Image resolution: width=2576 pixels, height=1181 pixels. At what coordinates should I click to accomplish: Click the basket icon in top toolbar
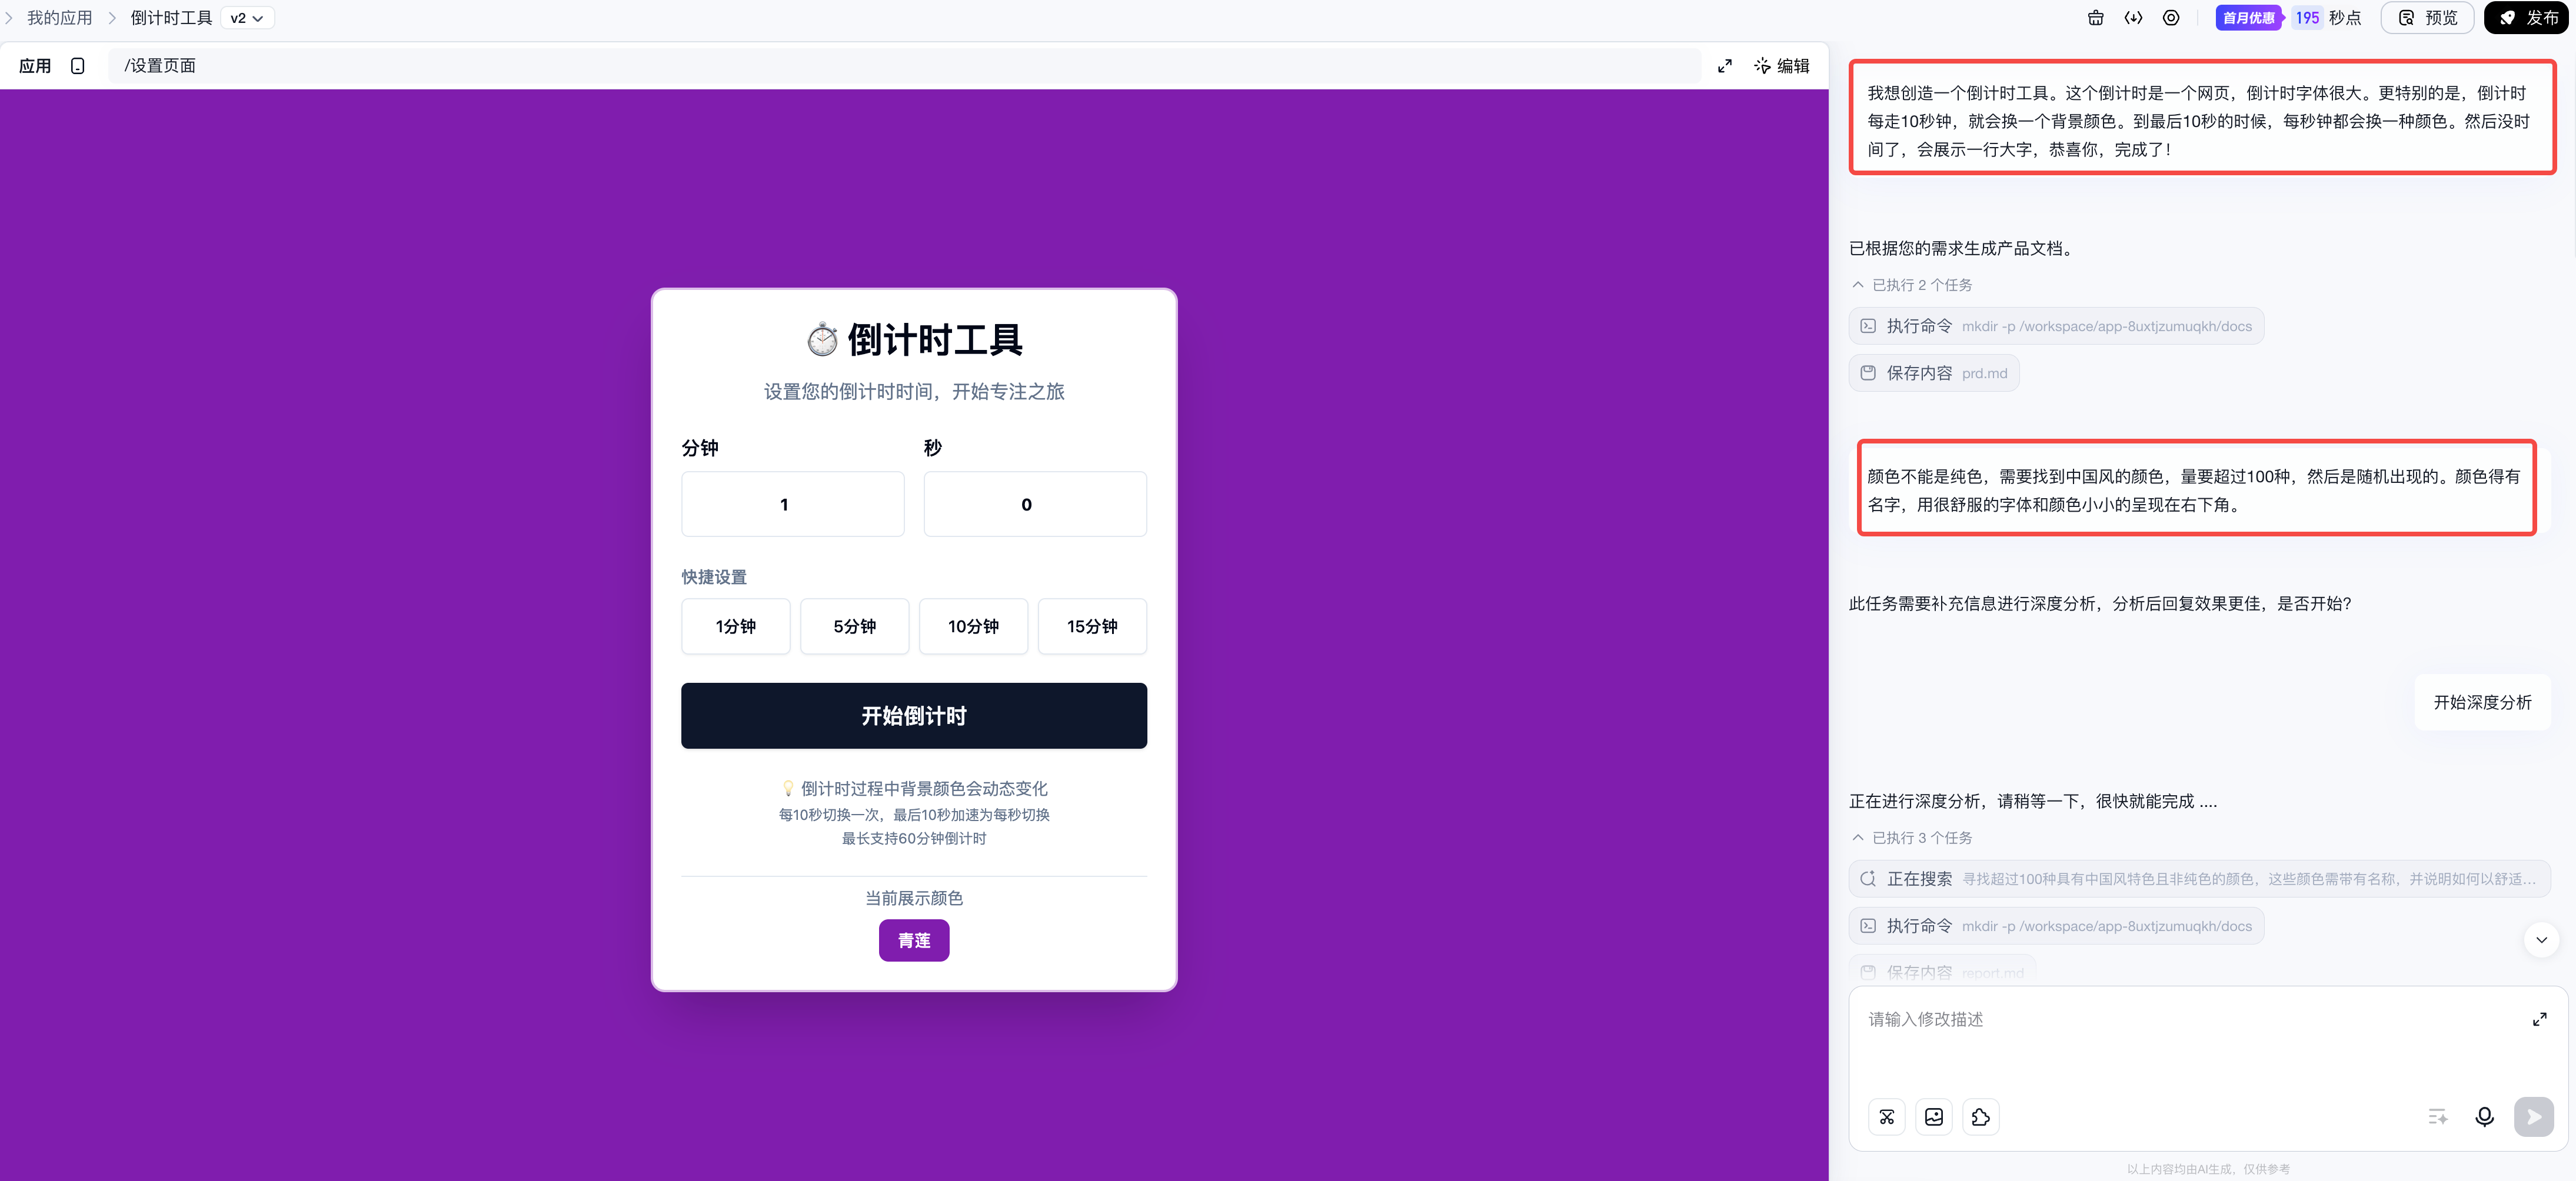coord(2095,18)
